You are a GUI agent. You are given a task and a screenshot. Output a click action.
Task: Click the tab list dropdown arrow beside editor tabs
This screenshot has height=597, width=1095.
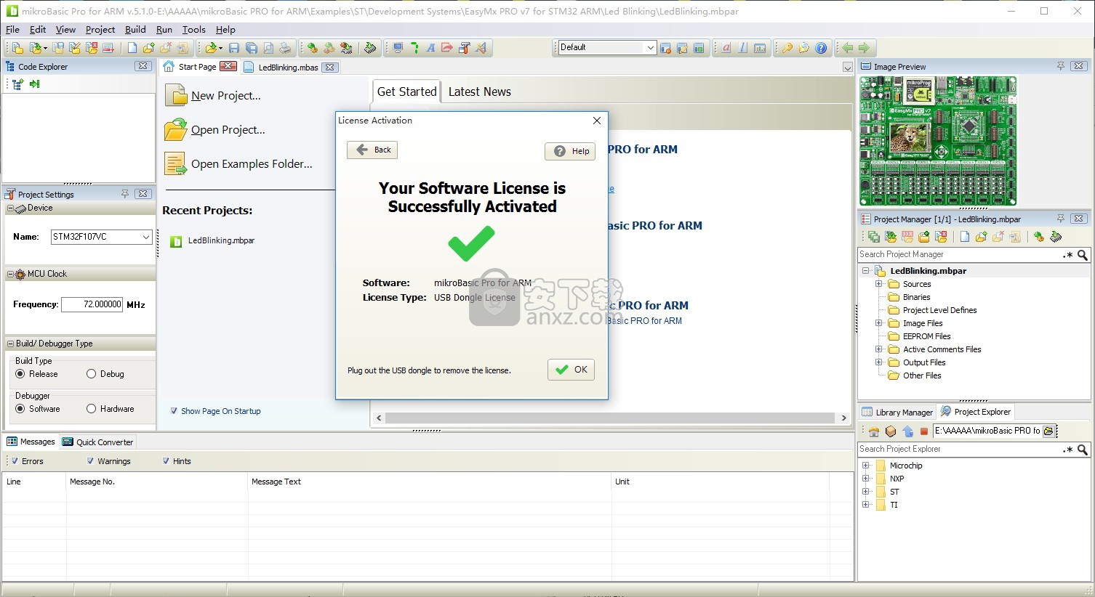pyautogui.click(x=847, y=68)
